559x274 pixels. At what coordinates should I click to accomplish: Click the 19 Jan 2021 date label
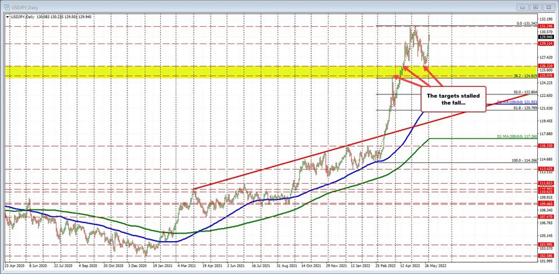click(161, 266)
